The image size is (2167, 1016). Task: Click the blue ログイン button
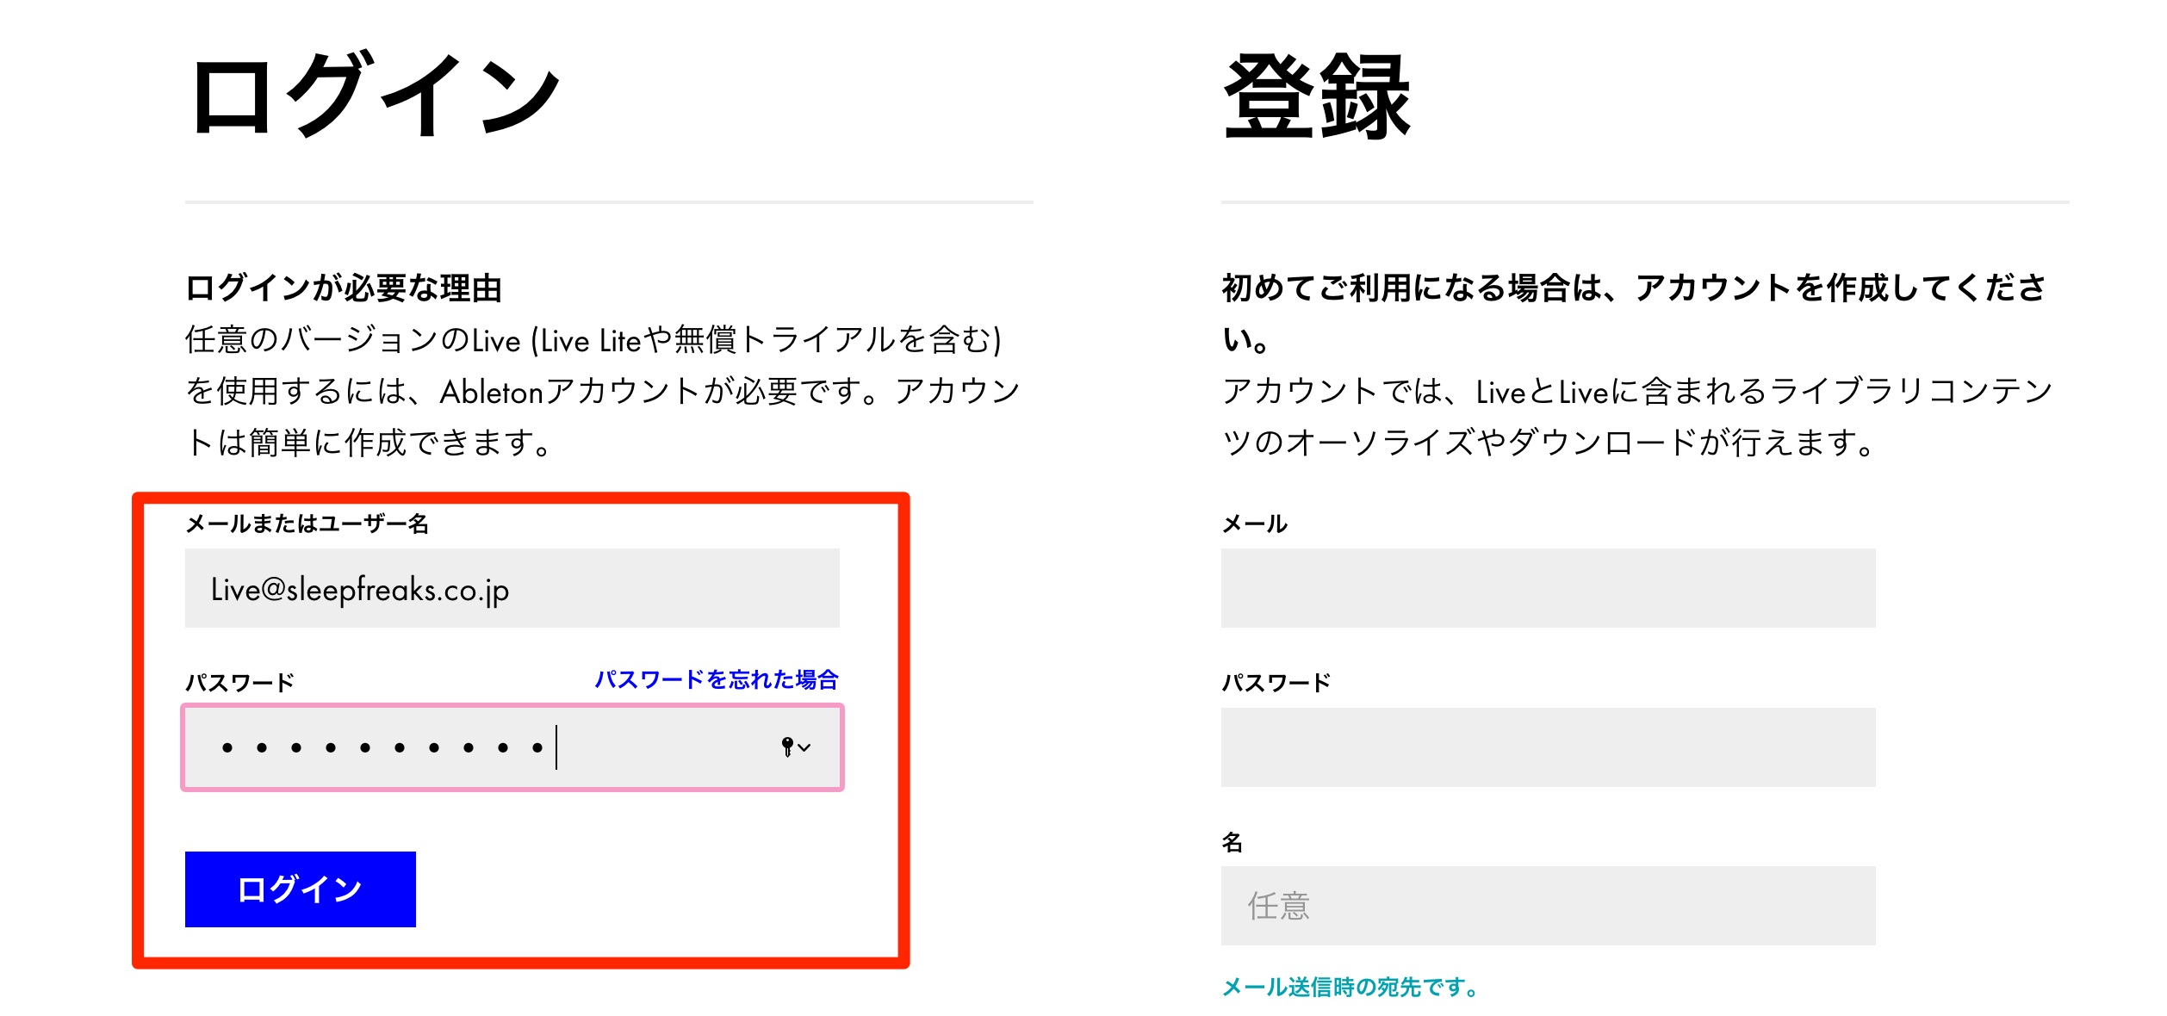300,889
